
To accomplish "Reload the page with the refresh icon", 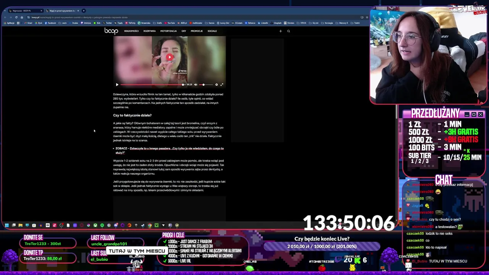I will pos(16,17).
